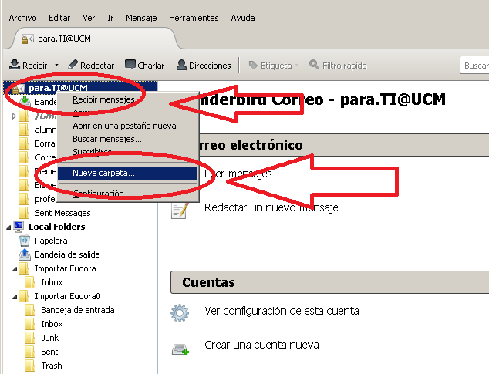Select Local Folders account row
The image size is (489, 374).
tap(57, 227)
